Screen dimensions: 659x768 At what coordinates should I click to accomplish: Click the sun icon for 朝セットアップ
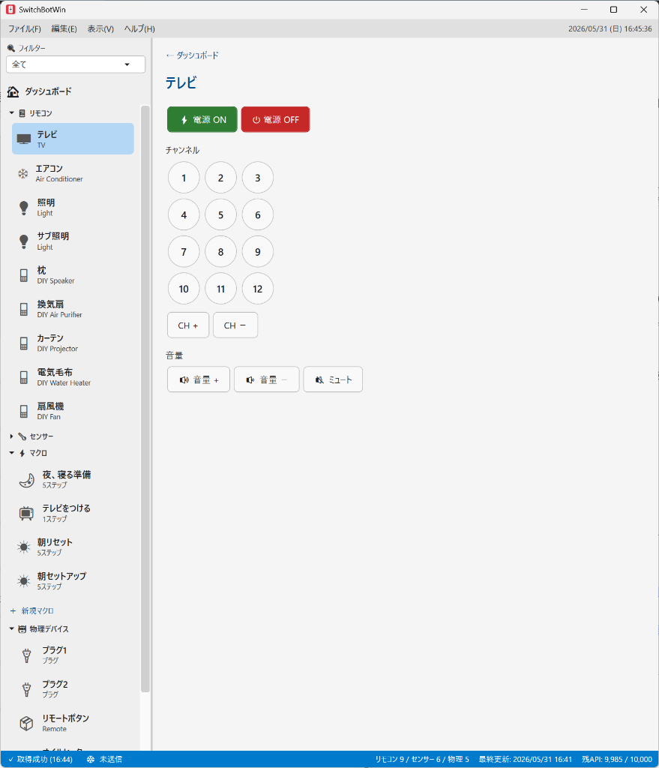coord(23,581)
